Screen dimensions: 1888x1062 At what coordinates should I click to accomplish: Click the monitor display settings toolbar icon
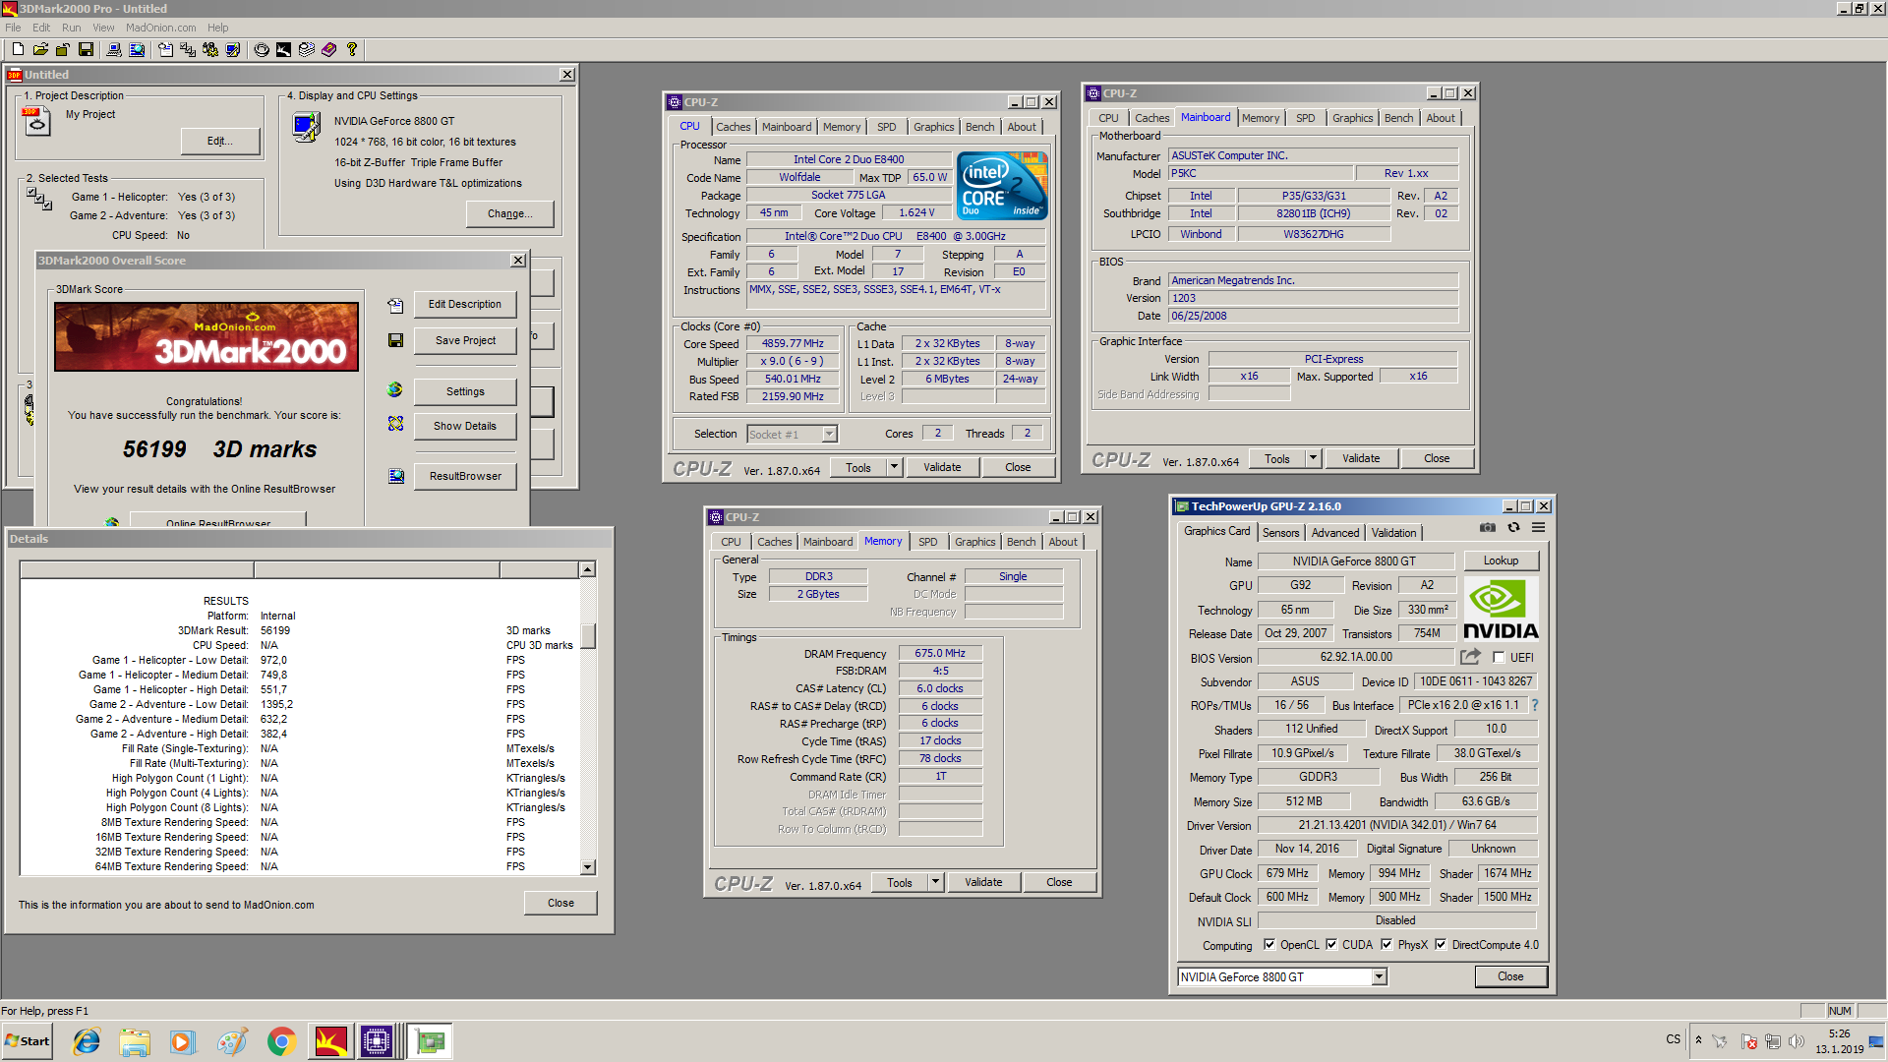[x=233, y=49]
